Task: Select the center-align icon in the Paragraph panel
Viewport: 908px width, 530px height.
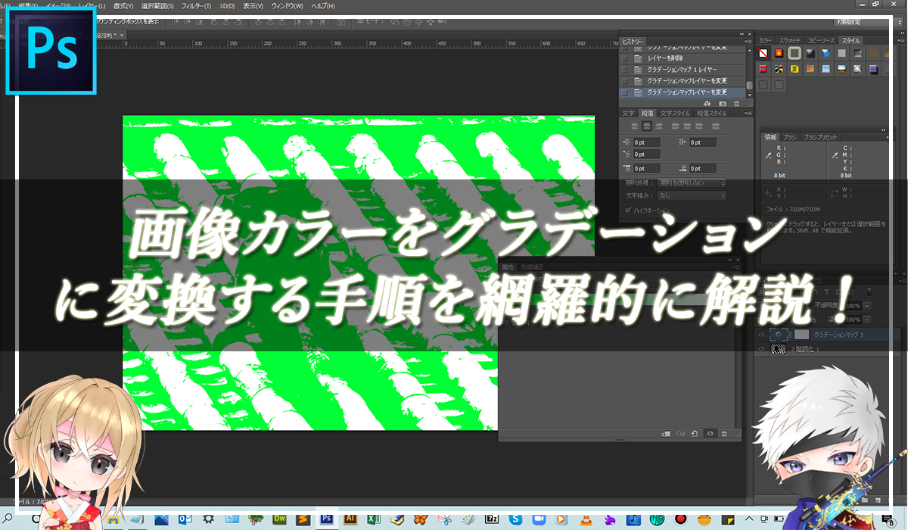Action: click(x=647, y=126)
